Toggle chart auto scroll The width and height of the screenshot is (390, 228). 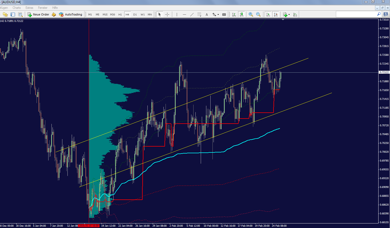point(268,14)
